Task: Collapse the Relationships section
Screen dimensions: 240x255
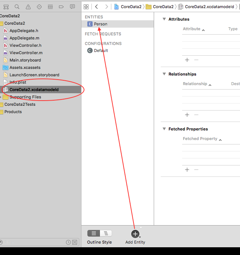Action: [164, 74]
